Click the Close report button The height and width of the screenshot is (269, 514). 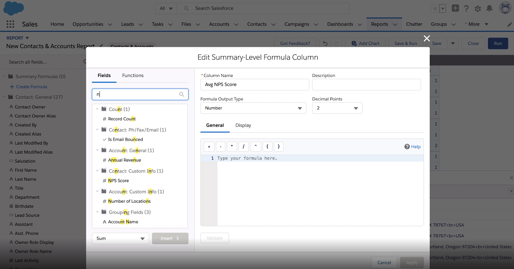(x=473, y=43)
